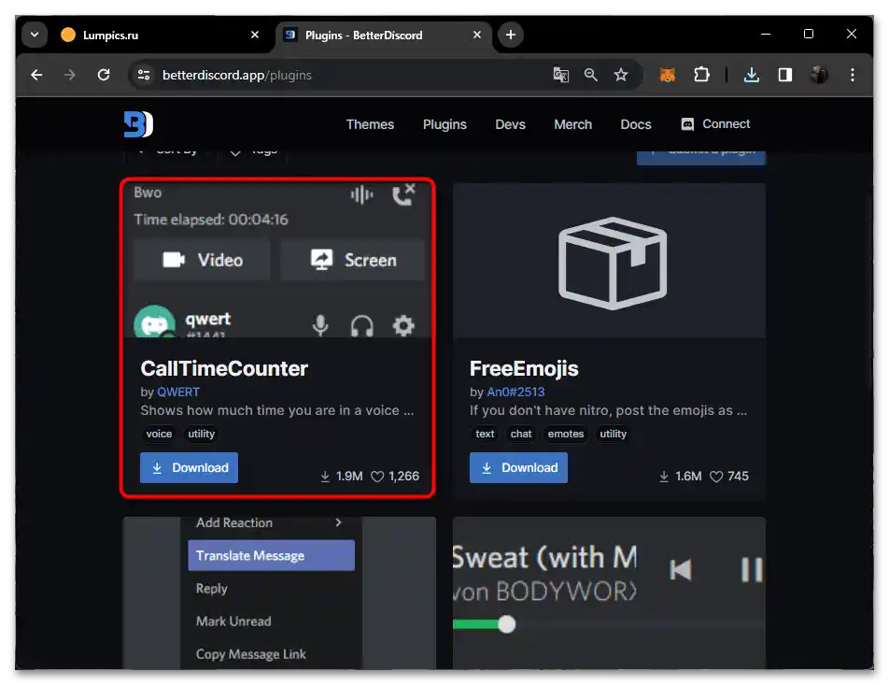Open a new browser tab

pos(510,35)
